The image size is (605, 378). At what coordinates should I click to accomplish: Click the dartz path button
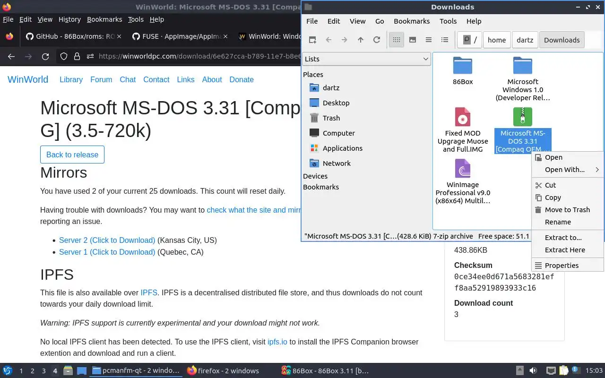pyautogui.click(x=525, y=40)
